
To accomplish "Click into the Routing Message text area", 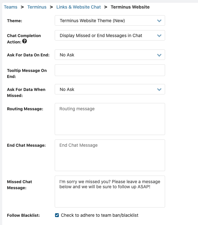I will pyautogui.click(x=110, y=119).
